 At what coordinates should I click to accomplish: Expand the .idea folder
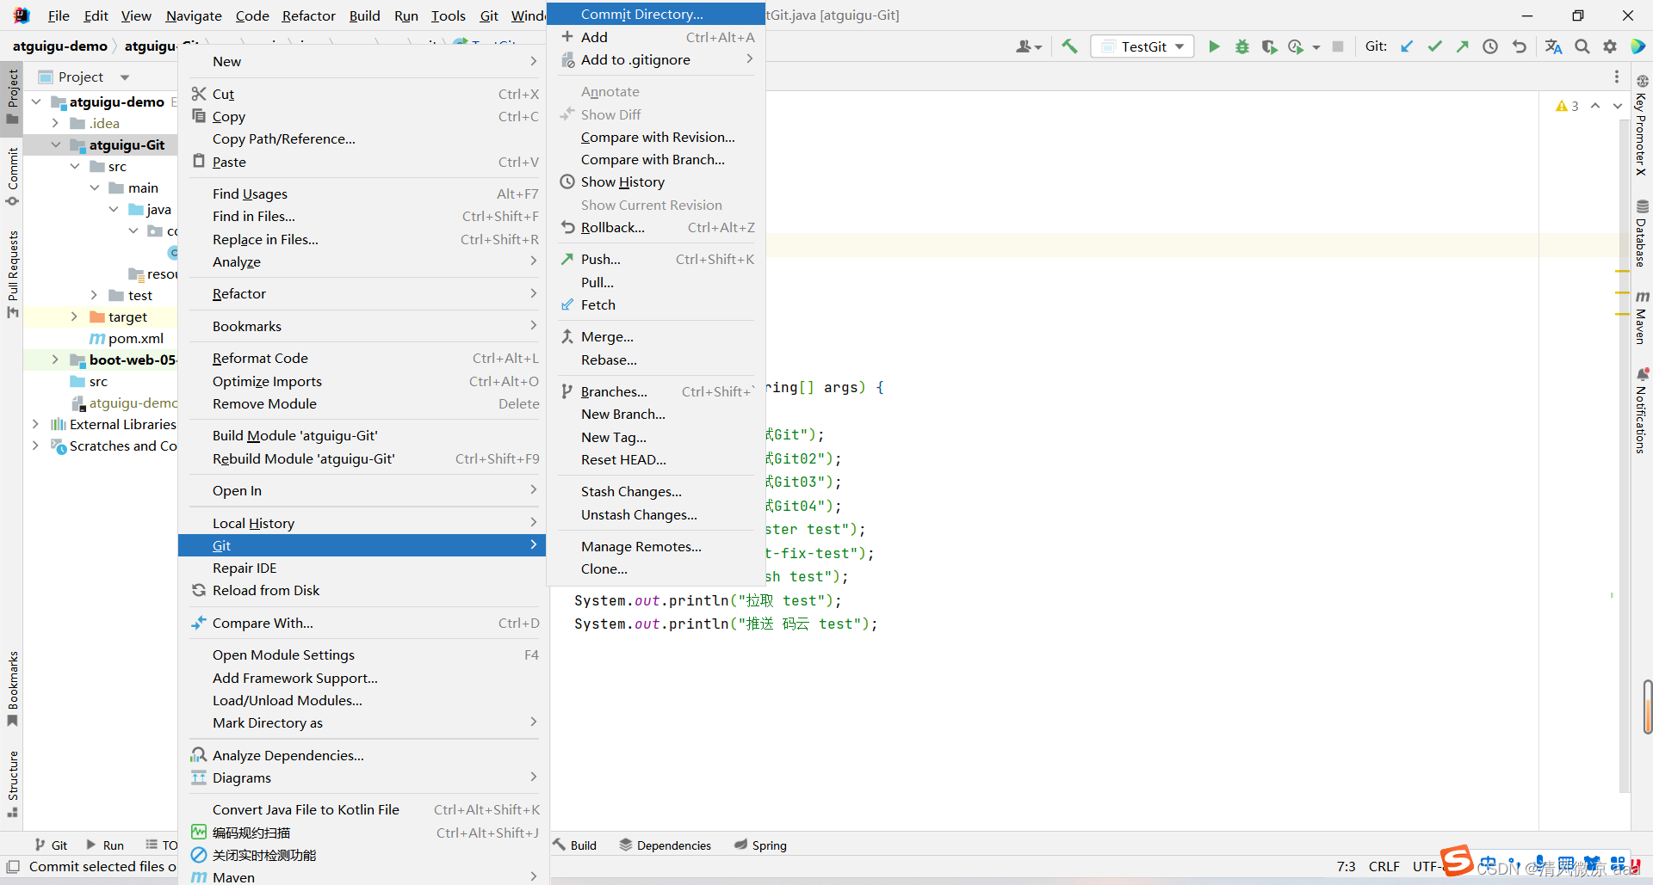pos(56,123)
